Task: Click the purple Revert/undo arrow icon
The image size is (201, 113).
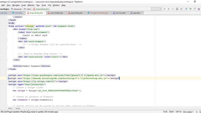Action: (x=199, y=9)
